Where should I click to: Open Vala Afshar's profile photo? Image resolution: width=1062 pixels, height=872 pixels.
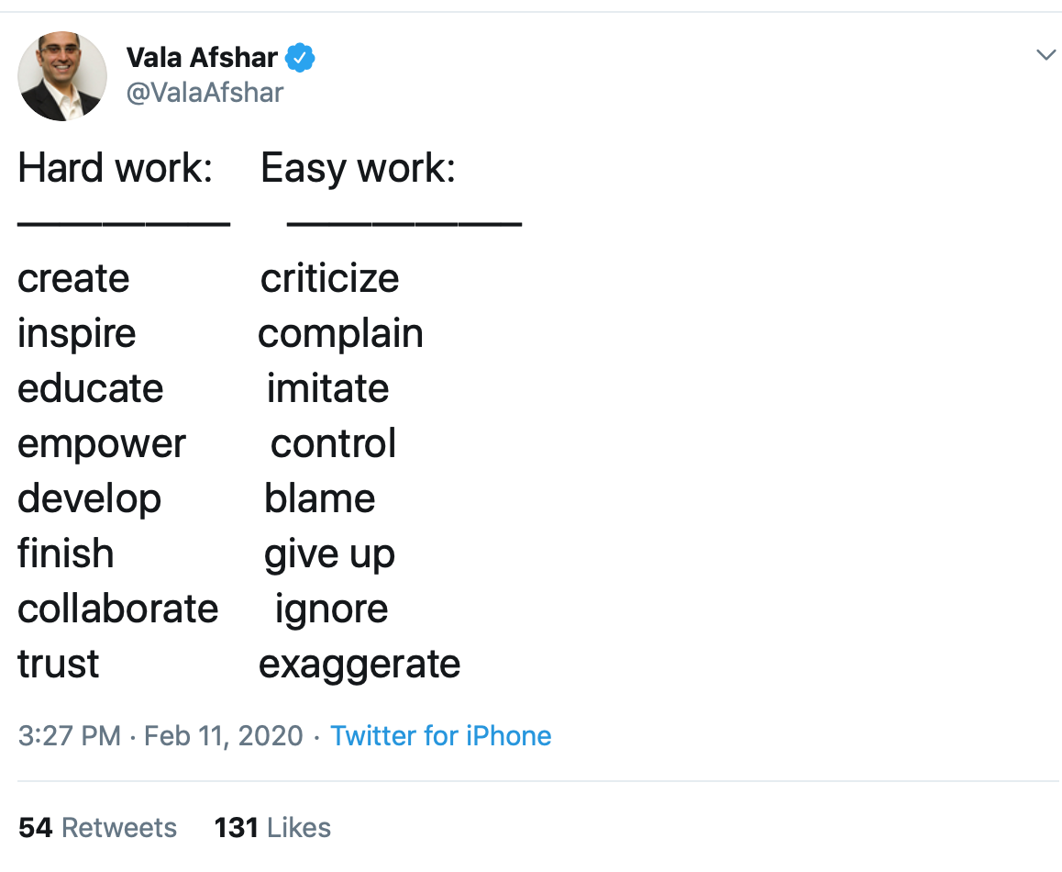point(62,76)
